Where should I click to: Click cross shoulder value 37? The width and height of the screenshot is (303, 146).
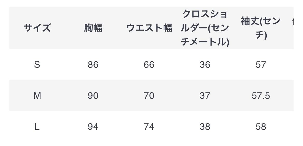(205, 96)
